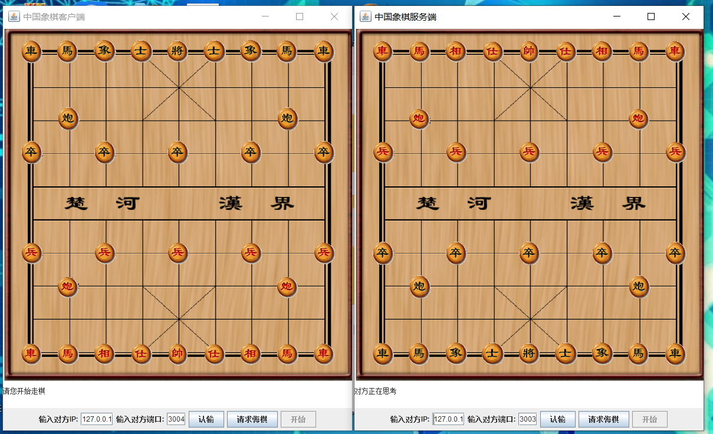Focus the client port field showing 3004
The image size is (713, 434).
point(176,419)
